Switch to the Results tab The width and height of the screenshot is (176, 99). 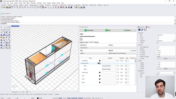[97, 42]
